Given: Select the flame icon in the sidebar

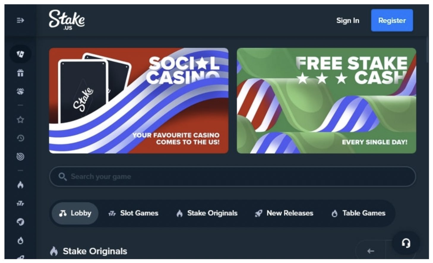Looking at the screenshot, I should (20, 185).
